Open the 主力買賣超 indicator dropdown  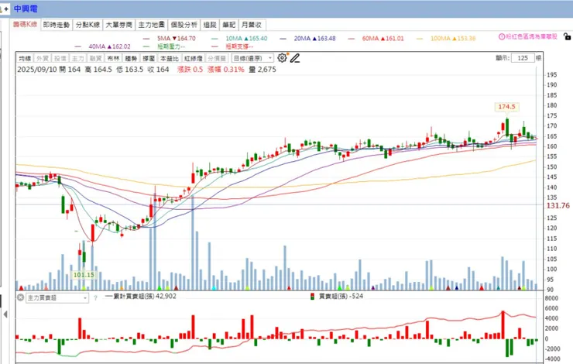click(57, 298)
